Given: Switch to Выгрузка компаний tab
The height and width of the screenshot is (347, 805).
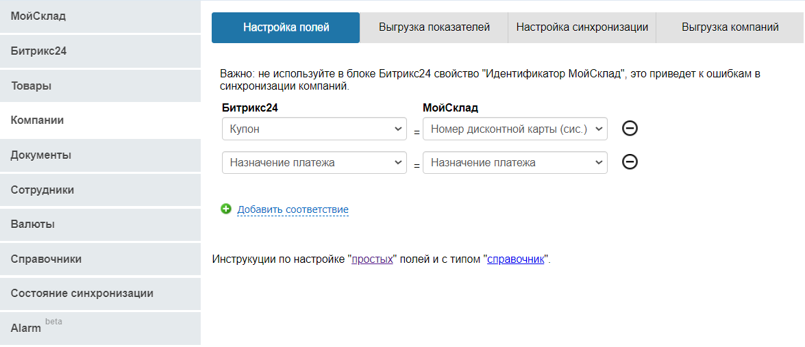Looking at the screenshot, I should (x=730, y=27).
